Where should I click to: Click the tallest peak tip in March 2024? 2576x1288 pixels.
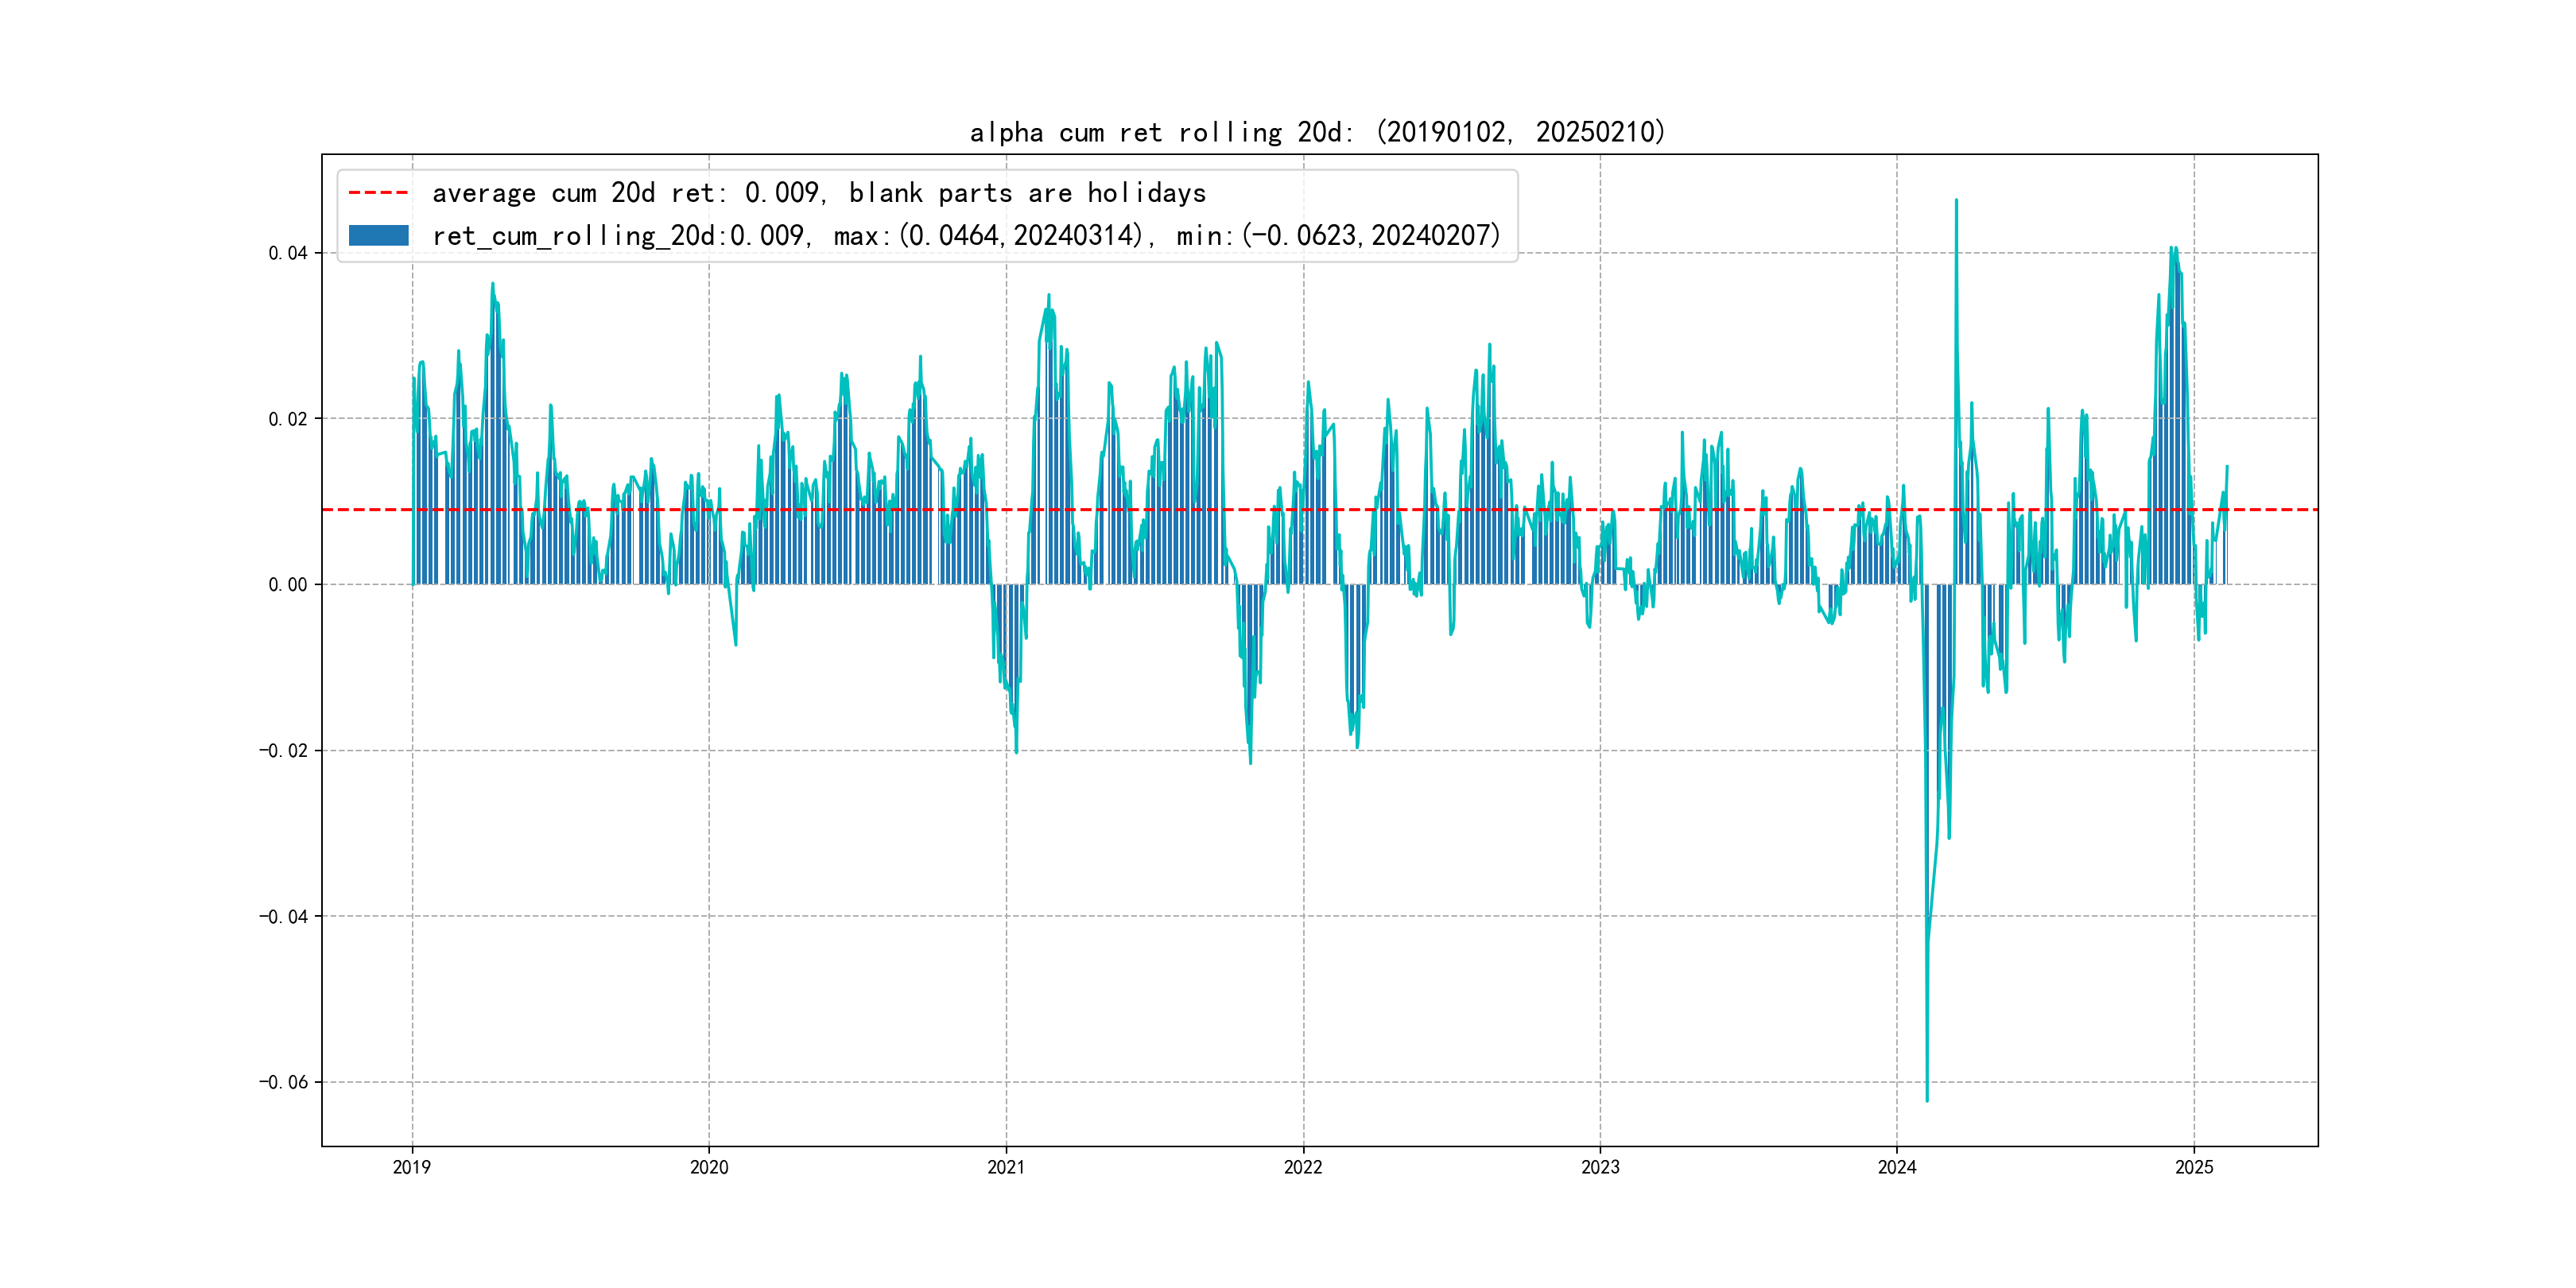pyautogui.click(x=1956, y=201)
